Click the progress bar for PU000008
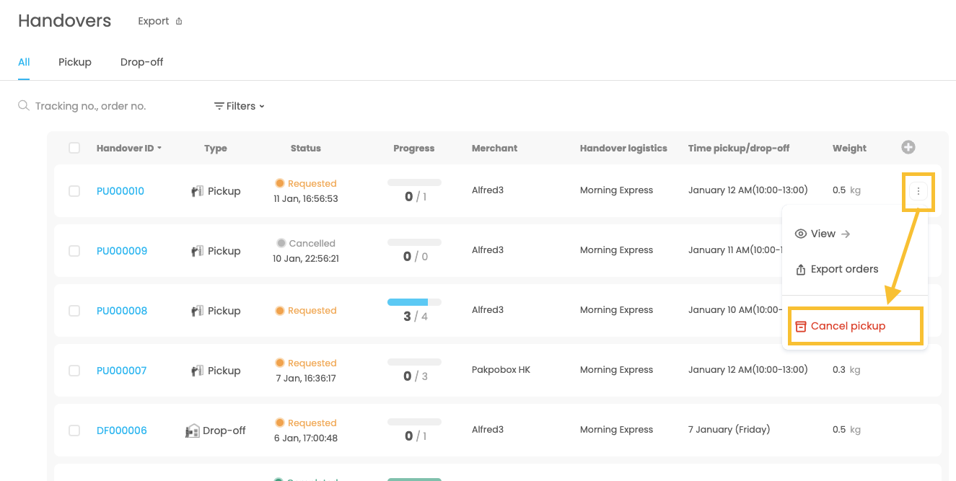Image resolution: width=956 pixels, height=481 pixels. pos(414,302)
